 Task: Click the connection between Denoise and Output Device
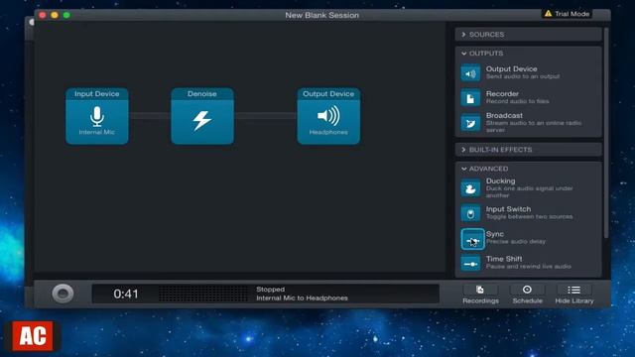pyautogui.click(x=265, y=116)
